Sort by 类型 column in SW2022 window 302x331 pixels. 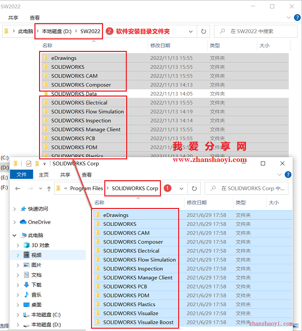click(215, 46)
